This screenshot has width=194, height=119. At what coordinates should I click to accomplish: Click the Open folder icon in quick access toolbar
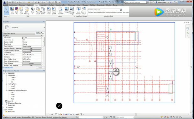[10, 2]
